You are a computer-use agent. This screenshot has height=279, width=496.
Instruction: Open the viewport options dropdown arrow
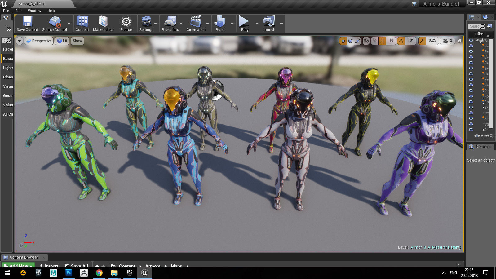coord(20,41)
